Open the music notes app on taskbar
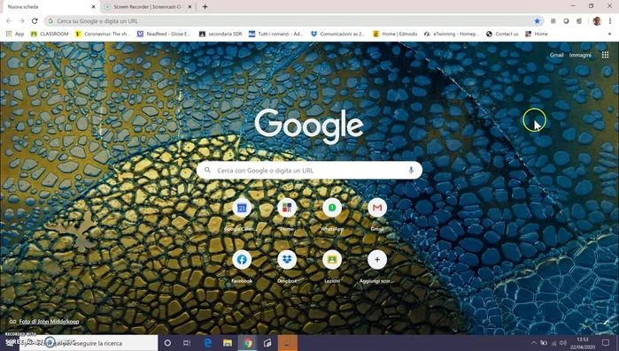Viewport: 619px width, 351px height. click(267, 343)
